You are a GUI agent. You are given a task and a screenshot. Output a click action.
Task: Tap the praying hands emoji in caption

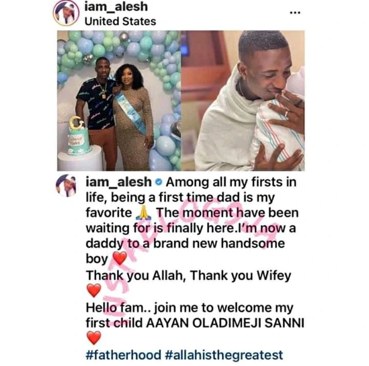144,213
